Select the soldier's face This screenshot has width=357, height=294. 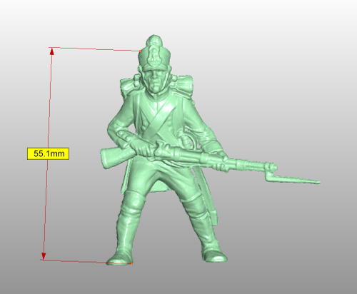pos(155,81)
